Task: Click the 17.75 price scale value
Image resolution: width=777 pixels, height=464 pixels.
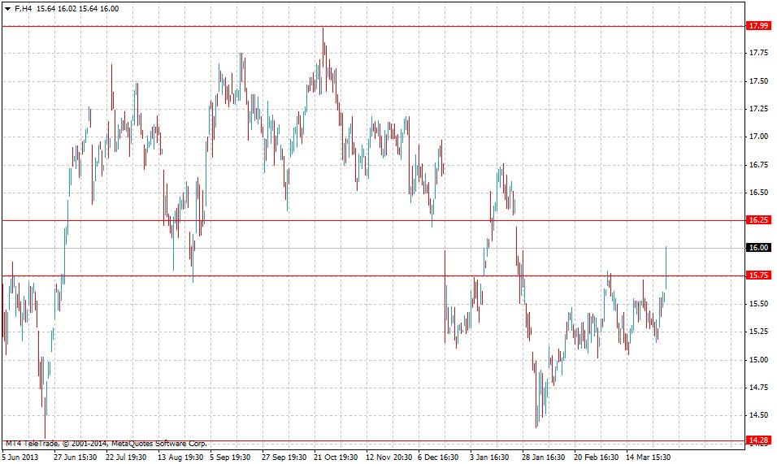Action: (x=758, y=53)
